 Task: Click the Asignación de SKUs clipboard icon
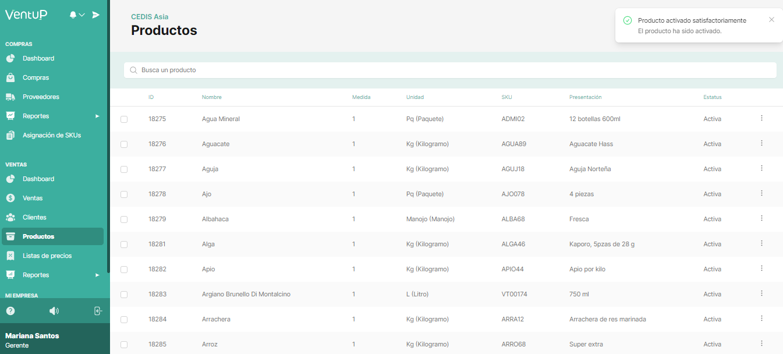(x=10, y=135)
